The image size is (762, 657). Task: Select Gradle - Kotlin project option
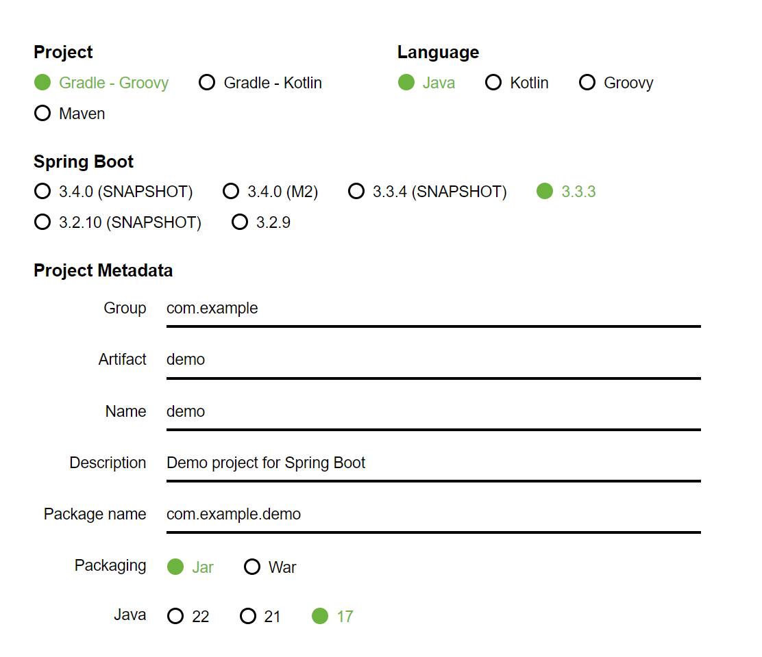(x=207, y=83)
